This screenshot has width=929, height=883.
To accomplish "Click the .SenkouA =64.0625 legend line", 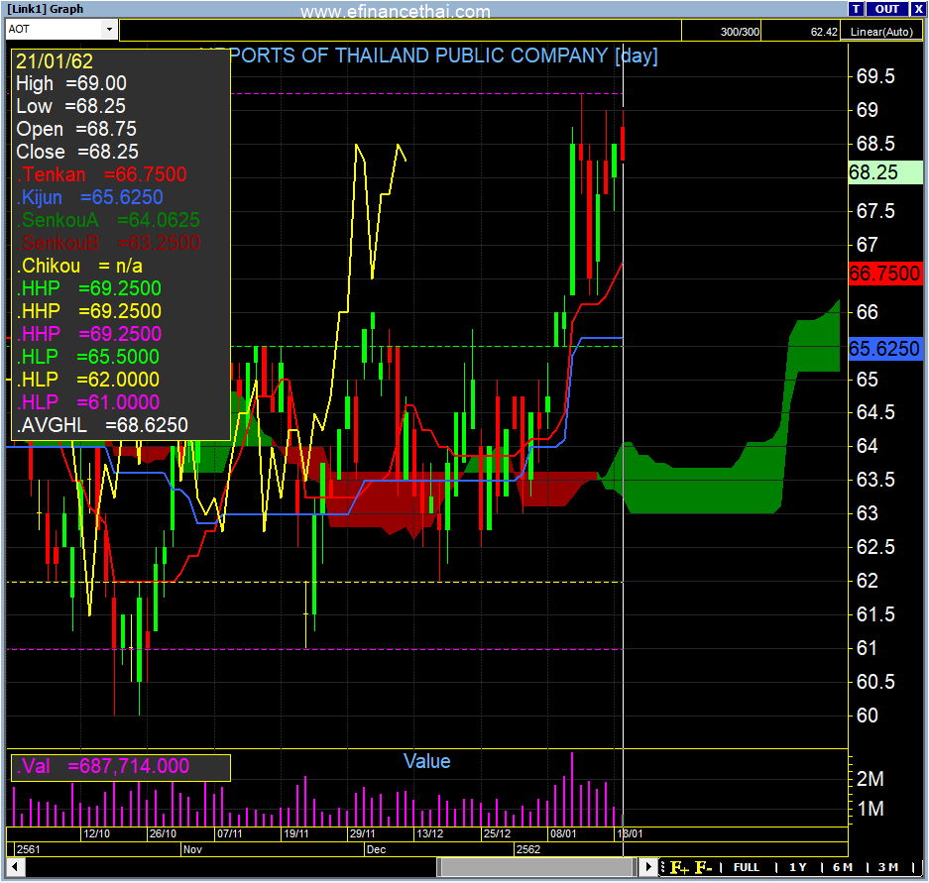I will click(108, 220).
